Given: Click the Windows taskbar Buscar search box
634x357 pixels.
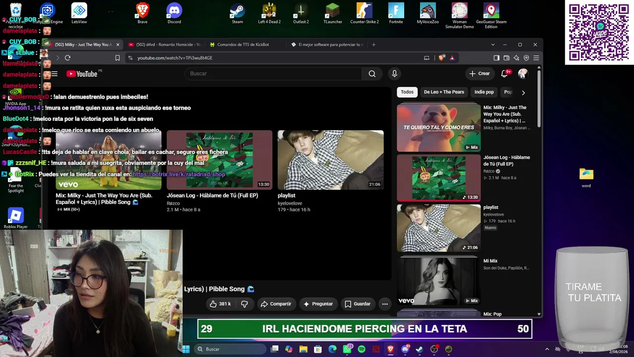Looking at the screenshot, I should click(x=229, y=349).
